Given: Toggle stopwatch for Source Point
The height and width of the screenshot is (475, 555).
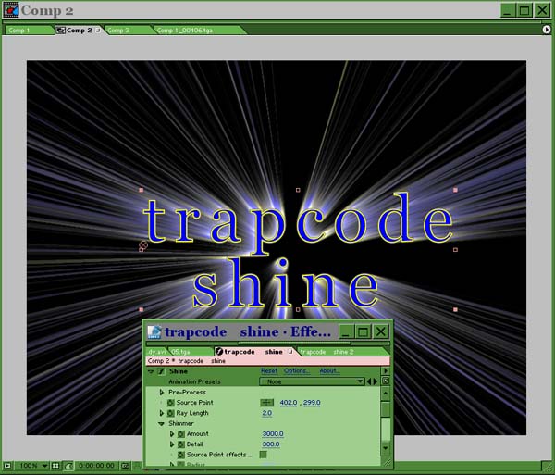Looking at the screenshot, I should [170, 403].
